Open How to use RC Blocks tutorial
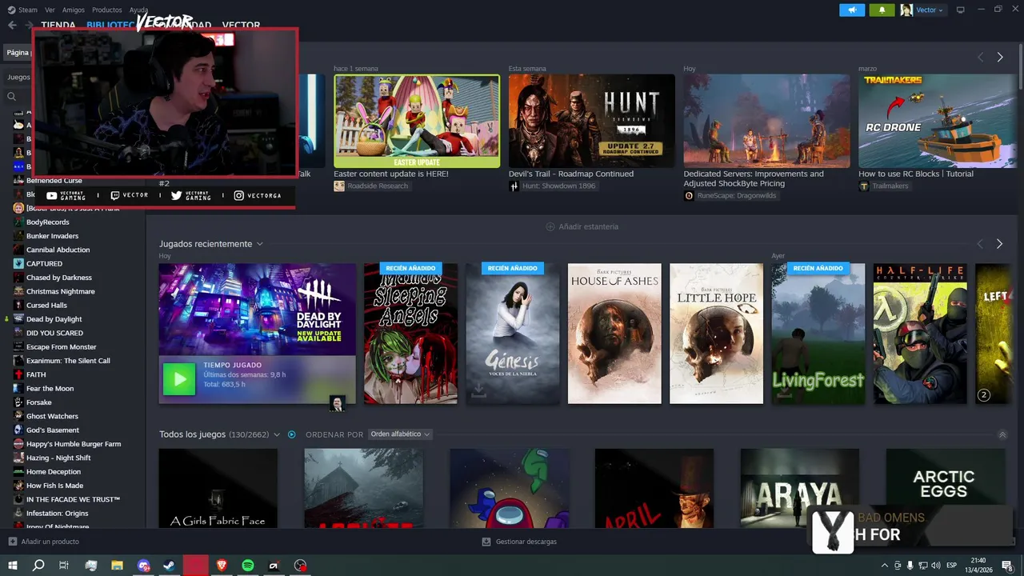Viewport: 1024px width, 576px height. tap(916, 174)
